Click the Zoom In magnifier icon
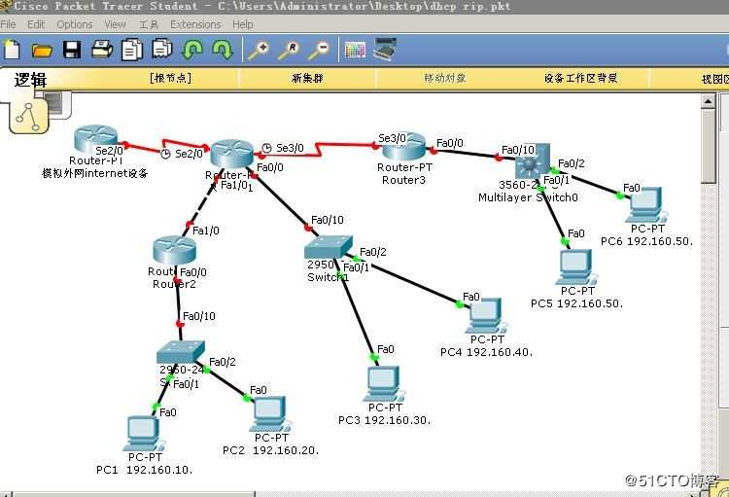 click(x=259, y=50)
